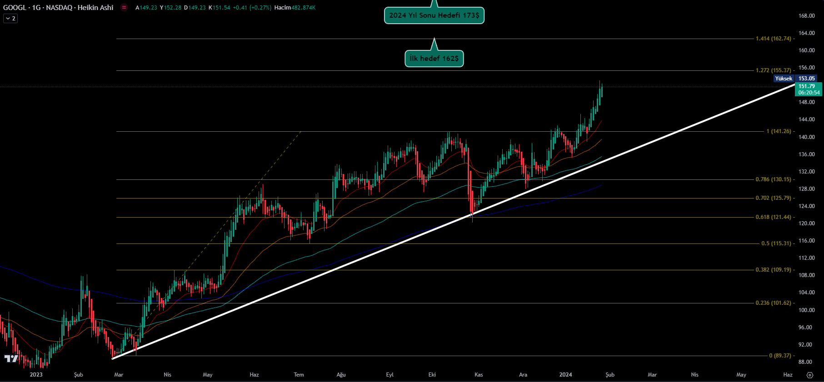Select the Fibonacci level 0.5 (115.31) label
This screenshot has height=382, width=824.
coord(776,243)
